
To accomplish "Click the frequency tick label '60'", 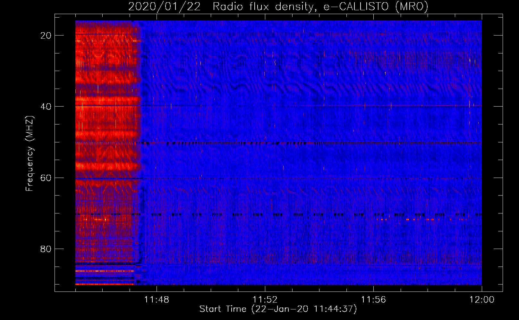I will [46, 178].
